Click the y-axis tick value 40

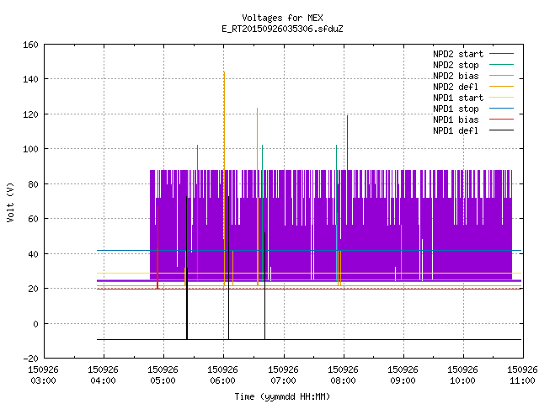click(33, 254)
